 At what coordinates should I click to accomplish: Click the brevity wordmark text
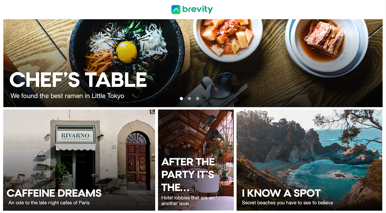(198, 9)
